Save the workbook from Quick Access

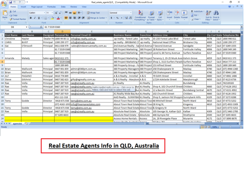[10, 2]
